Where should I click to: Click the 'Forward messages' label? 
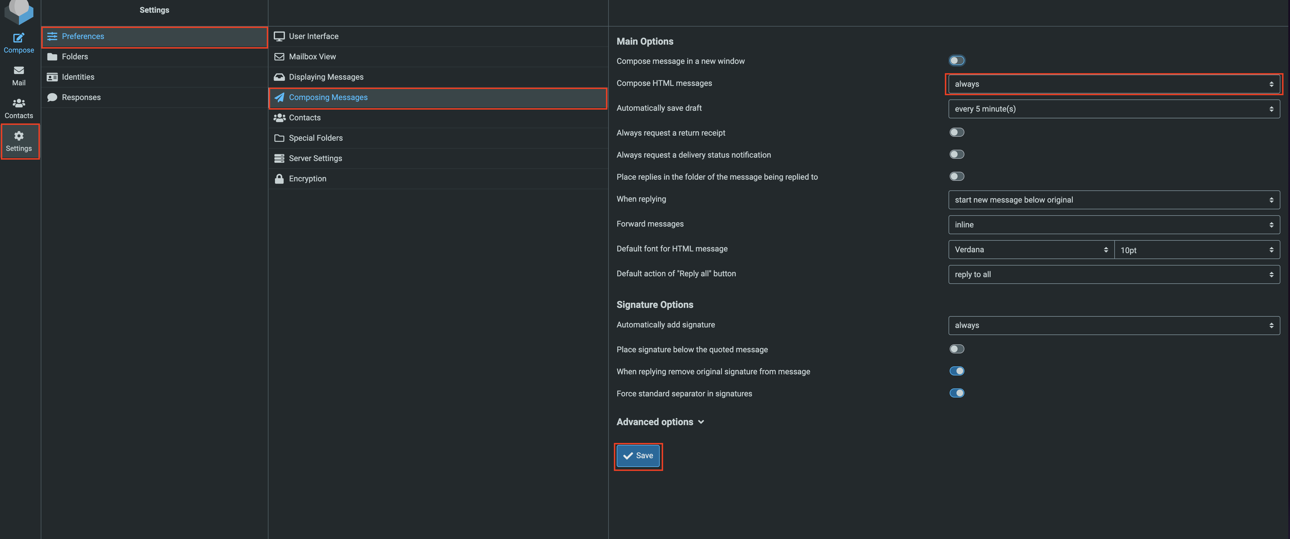(x=650, y=224)
